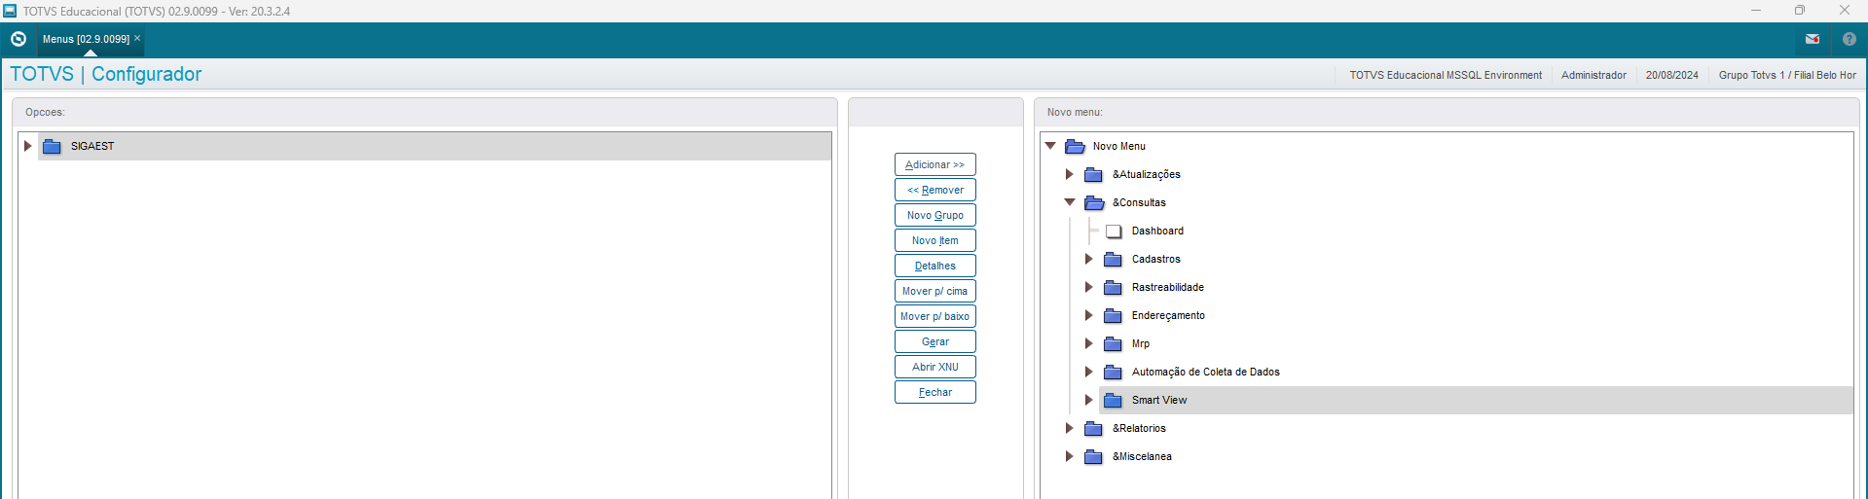Select Cadastros tree item
The width and height of the screenshot is (1868, 499).
pos(1156,259)
